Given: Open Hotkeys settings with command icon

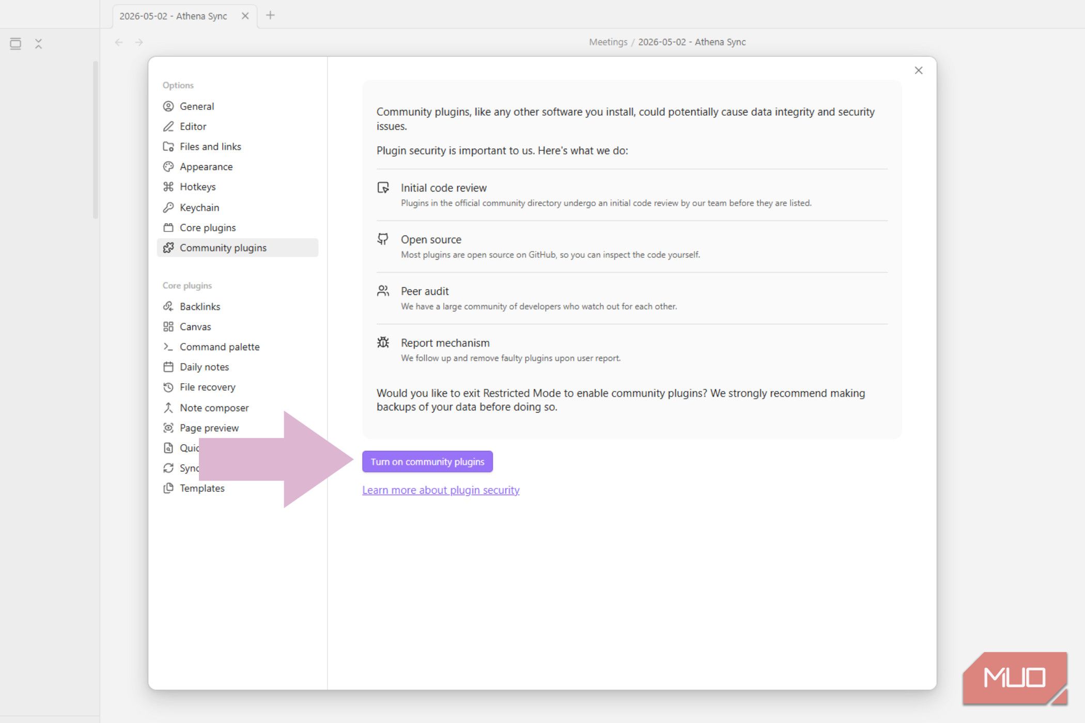Looking at the screenshot, I should pos(168,187).
